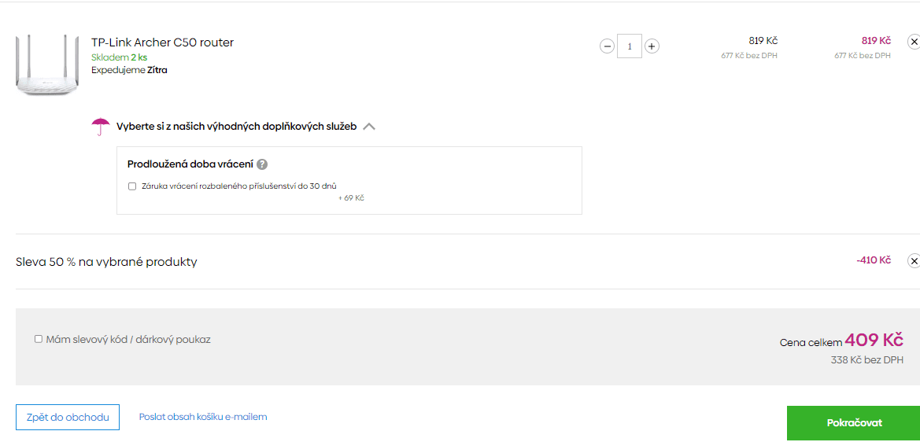
Task: Decrease router quantity with minus button
Action: pos(608,46)
